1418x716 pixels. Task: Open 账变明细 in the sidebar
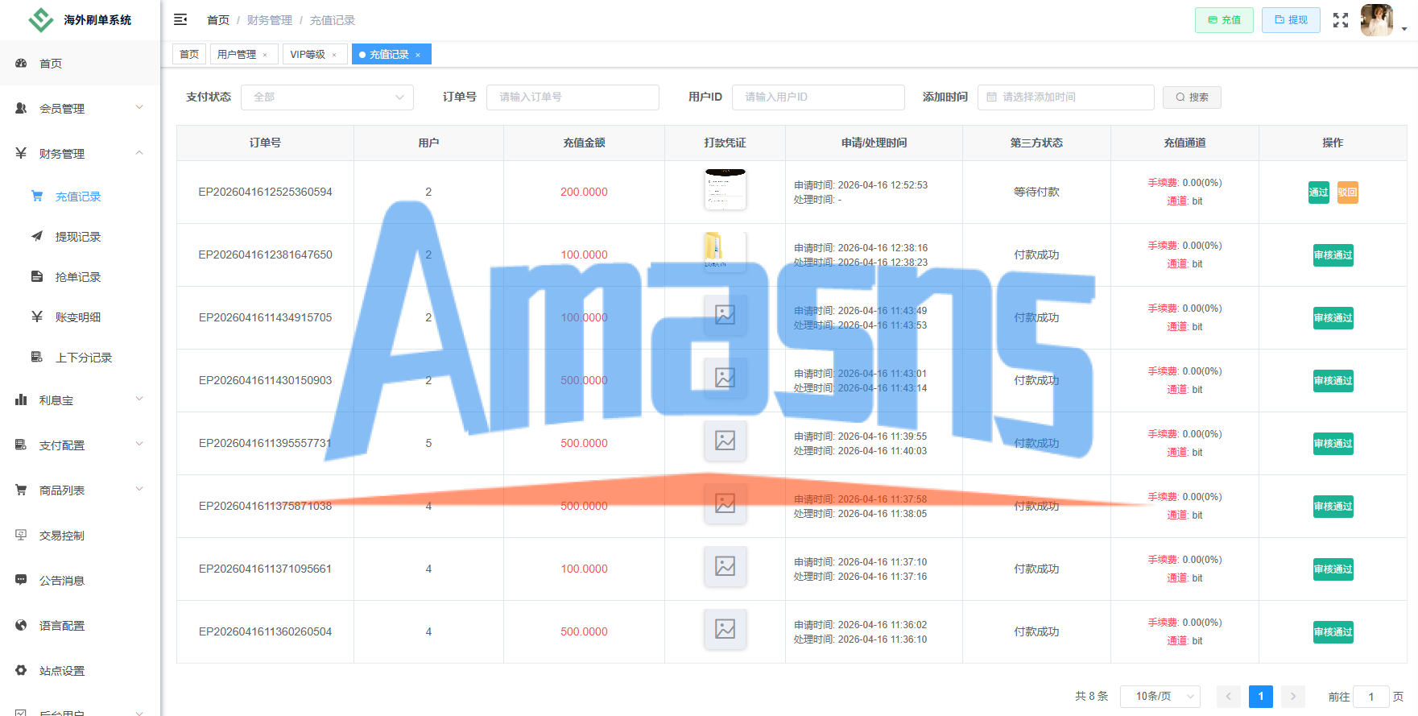81,317
